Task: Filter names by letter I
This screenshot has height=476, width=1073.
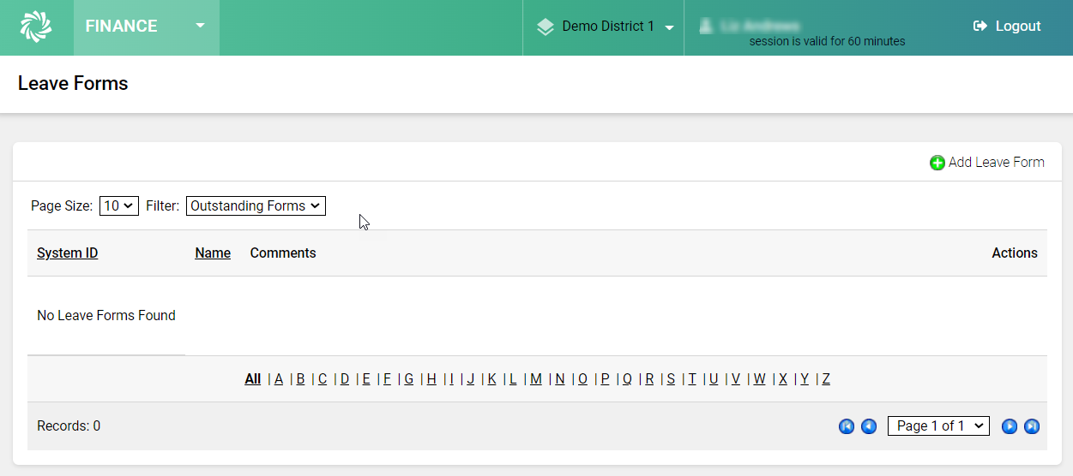Action: [451, 379]
